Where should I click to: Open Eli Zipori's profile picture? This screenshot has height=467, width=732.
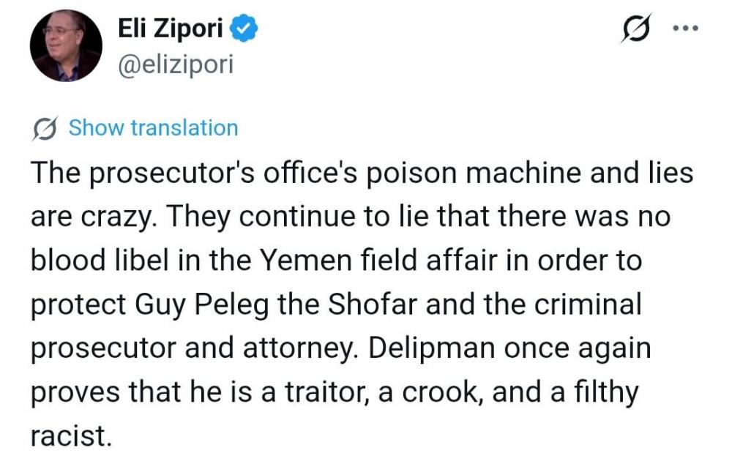(x=66, y=45)
